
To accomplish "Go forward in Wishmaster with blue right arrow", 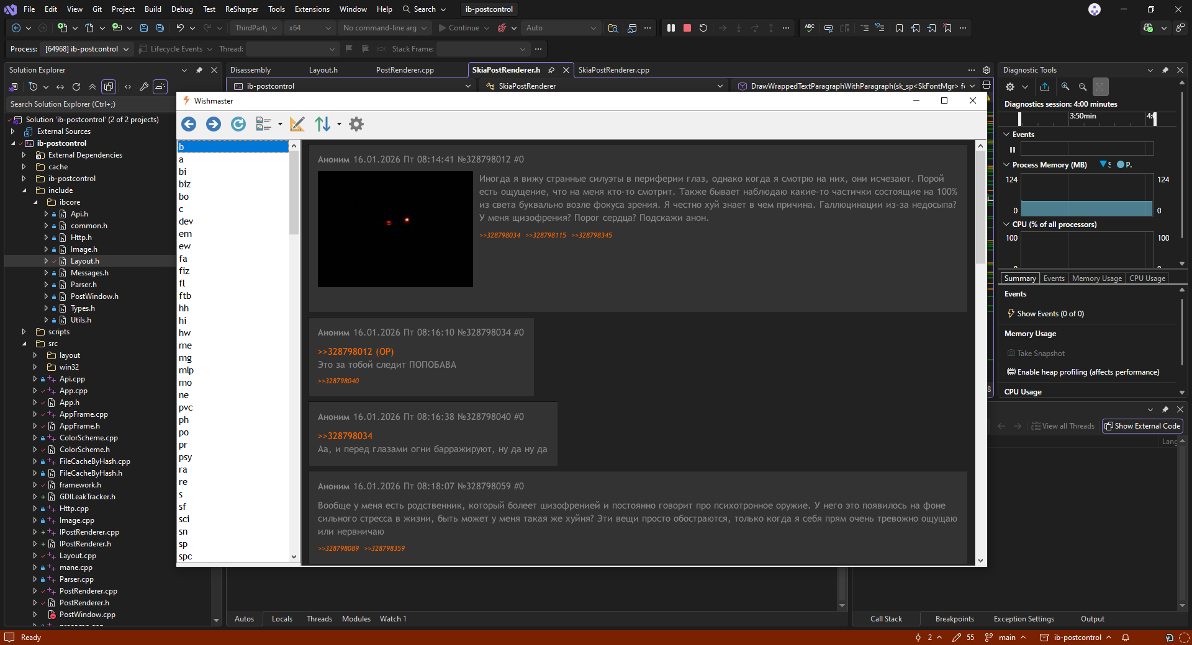I will 214,124.
